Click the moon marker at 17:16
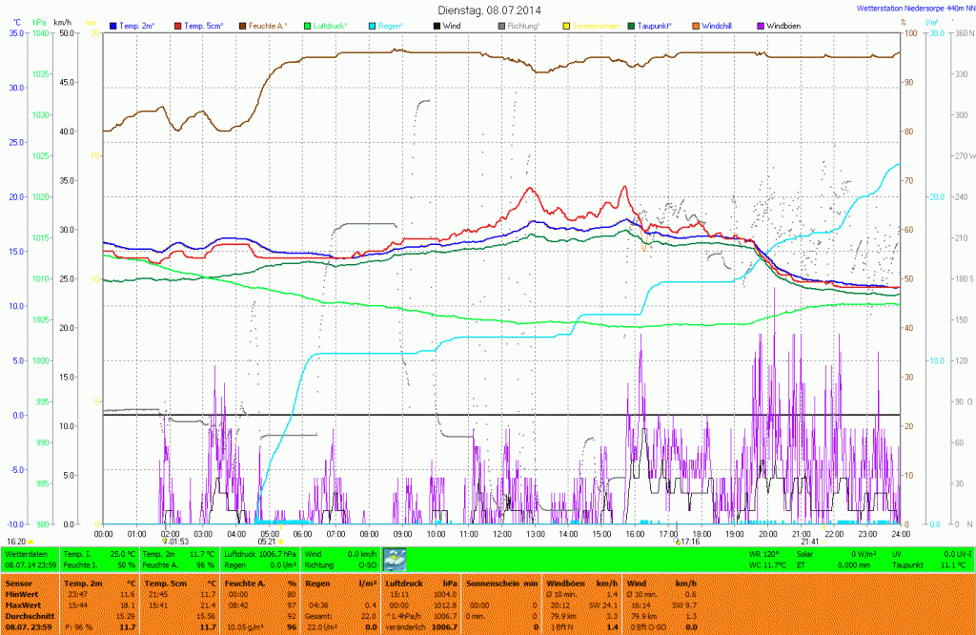The width and height of the screenshot is (976, 635). click(677, 542)
